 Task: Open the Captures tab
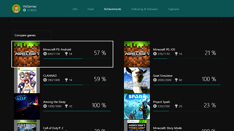pyautogui.click(x=174, y=9)
